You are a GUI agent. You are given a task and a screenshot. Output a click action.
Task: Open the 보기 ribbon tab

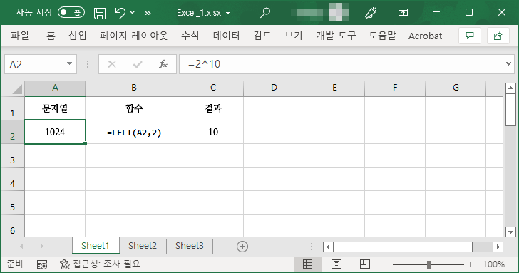pos(294,36)
